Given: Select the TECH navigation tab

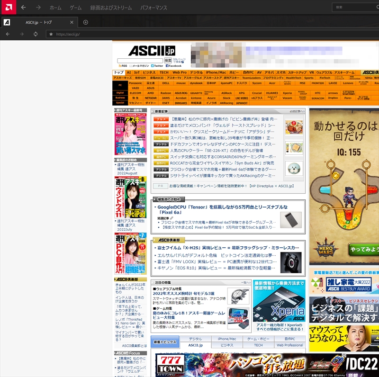Looking at the screenshot, I should [x=164, y=72].
